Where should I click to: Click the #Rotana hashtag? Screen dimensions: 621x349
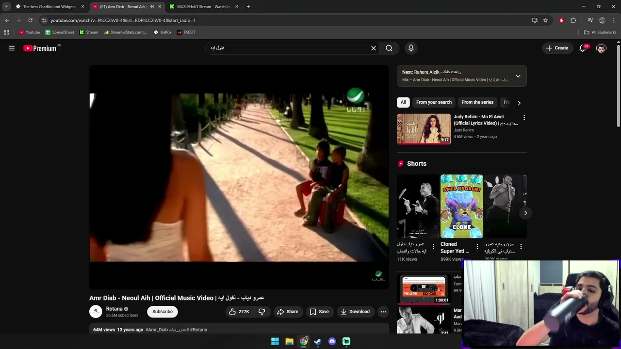tap(198, 330)
